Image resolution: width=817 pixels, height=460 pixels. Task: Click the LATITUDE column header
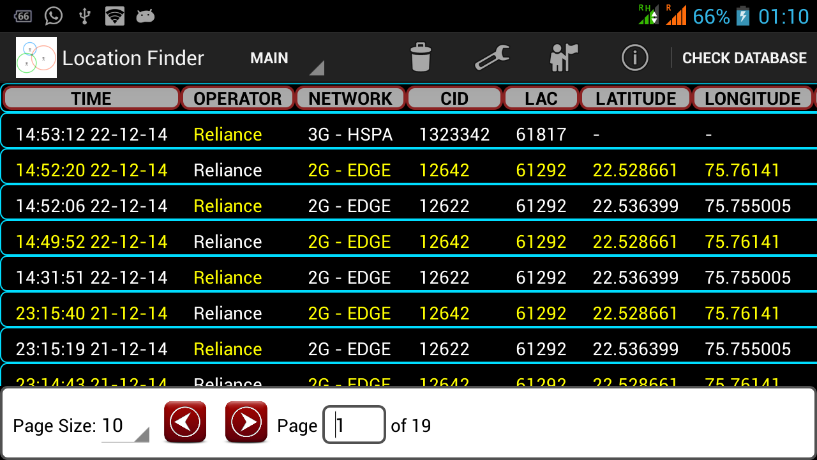(x=636, y=98)
